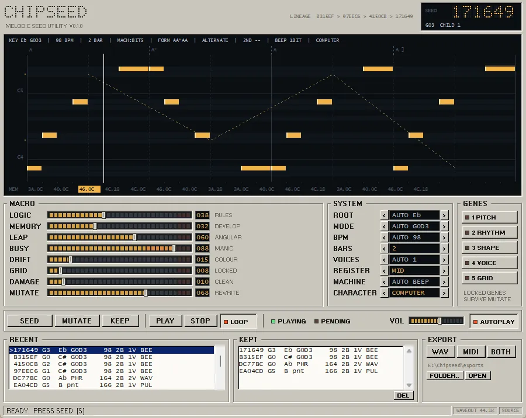Click the SOURCE status bar button
Image resolution: width=526 pixels, height=418 pixels.
coord(510,410)
